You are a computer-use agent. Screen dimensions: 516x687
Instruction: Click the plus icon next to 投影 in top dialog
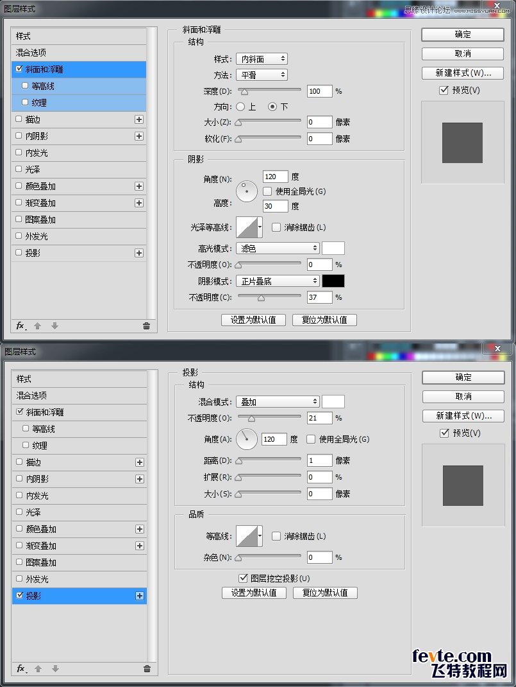[139, 253]
